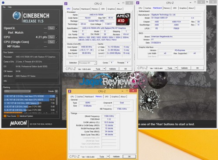Switch to SPD tab in Memory CPU-Z window

point(107,97)
